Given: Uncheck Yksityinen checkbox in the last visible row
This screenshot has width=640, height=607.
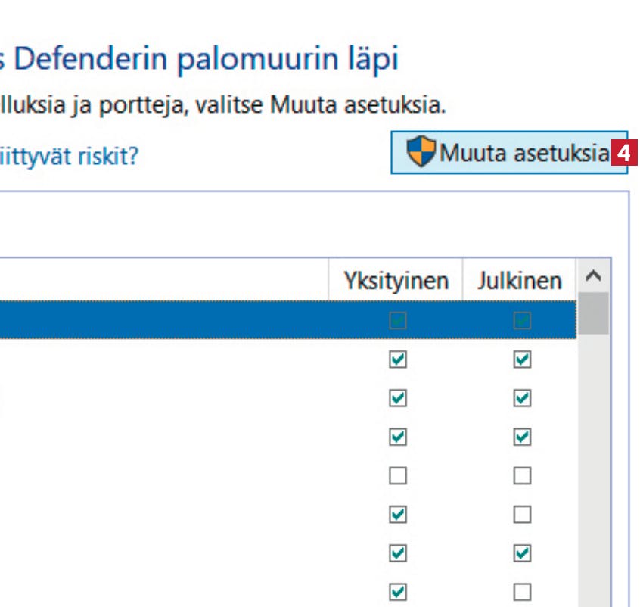Looking at the screenshot, I should [x=398, y=592].
